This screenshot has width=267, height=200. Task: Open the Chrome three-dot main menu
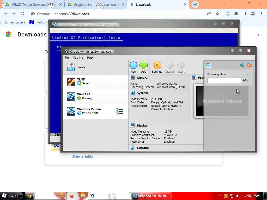coord(261,14)
